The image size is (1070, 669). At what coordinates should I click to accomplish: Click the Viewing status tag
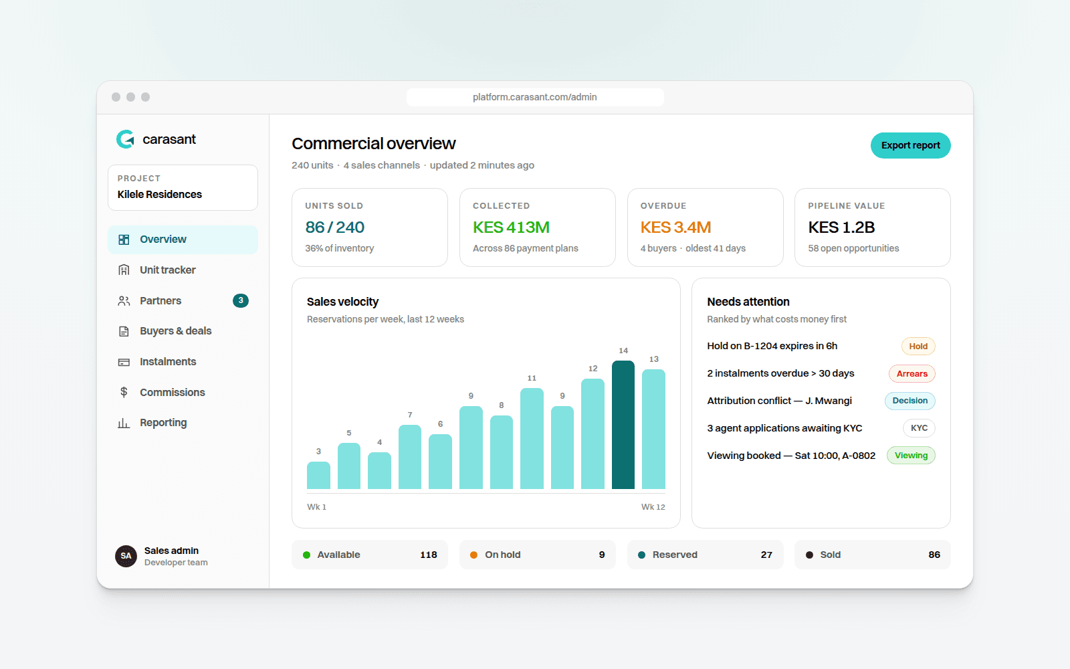click(911, 456)
